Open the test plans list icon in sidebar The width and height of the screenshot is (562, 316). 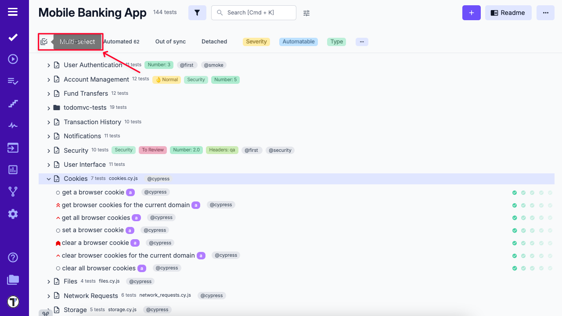tap(13, 81)
